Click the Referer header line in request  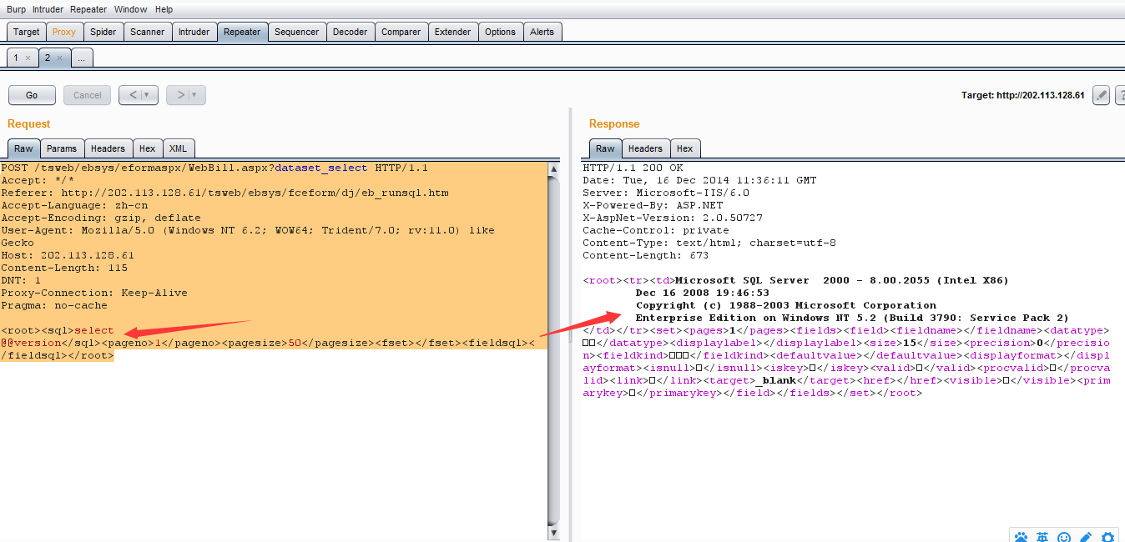click(x=224, y=193)
